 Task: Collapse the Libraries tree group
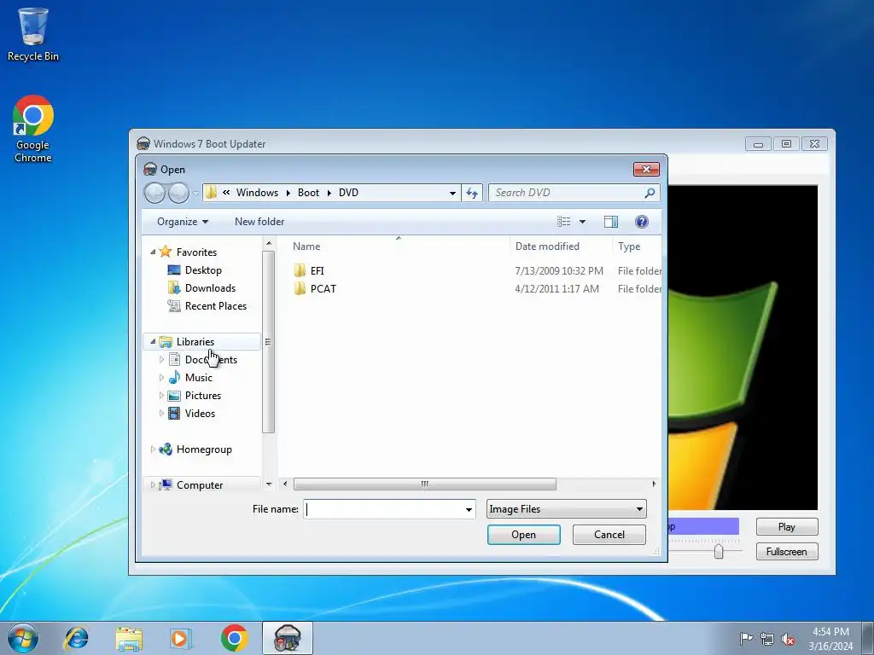[153, 341]
